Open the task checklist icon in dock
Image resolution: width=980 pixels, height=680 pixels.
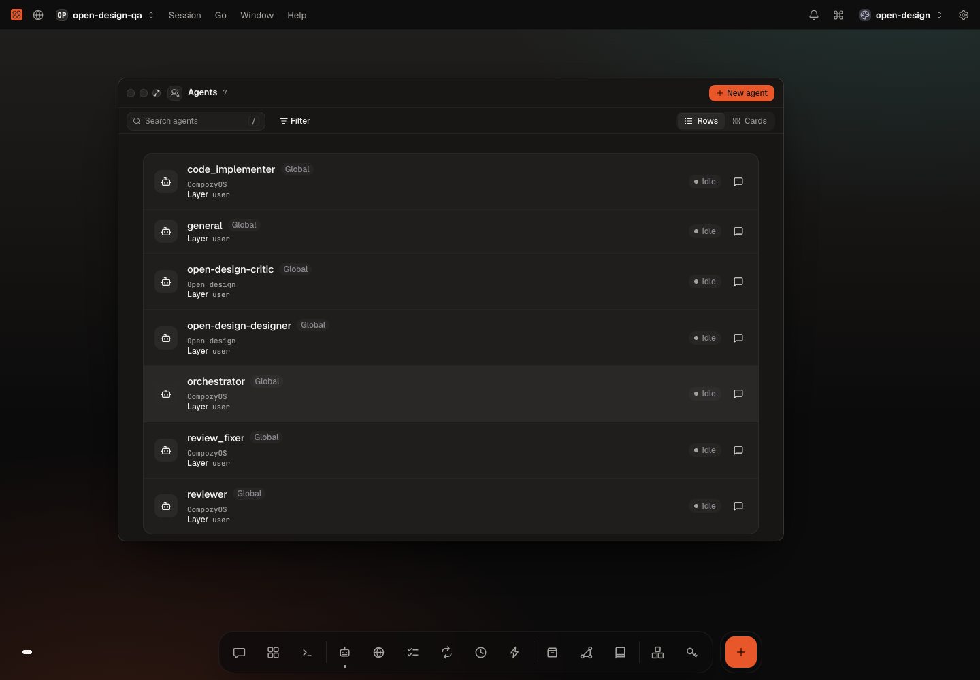[x=413, y=652]
